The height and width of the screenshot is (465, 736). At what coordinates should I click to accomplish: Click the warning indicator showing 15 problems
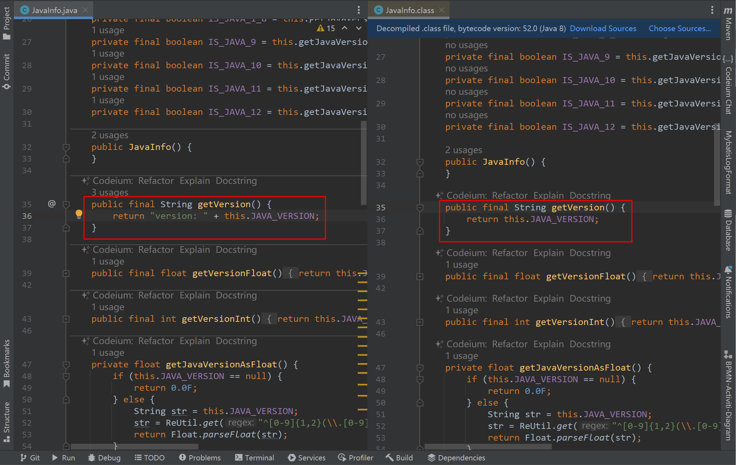326,28
